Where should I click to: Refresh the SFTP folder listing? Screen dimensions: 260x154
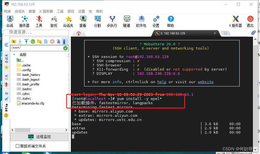pos(33,41)
